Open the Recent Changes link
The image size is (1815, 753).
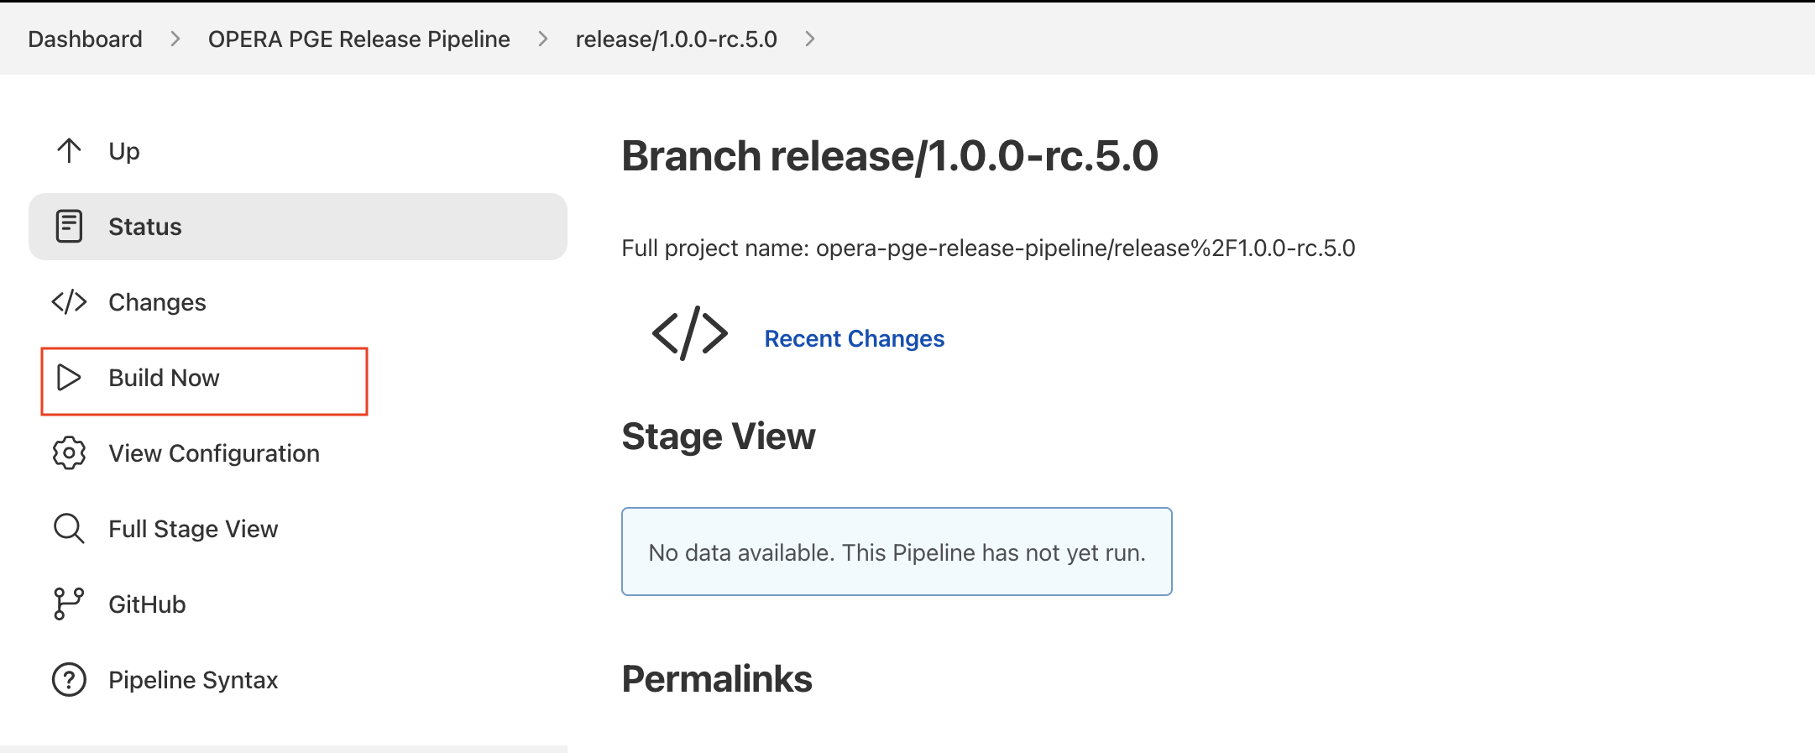click(855, 338)
